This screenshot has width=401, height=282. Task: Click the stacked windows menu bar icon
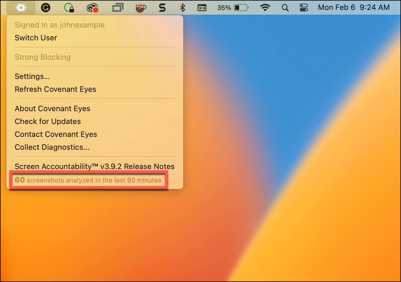coord(118,8)
